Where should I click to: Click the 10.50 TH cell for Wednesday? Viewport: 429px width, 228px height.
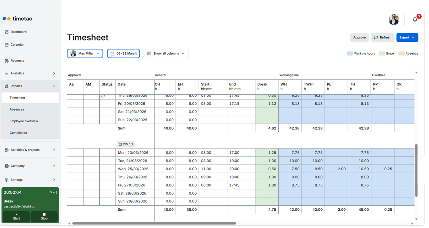[359, 169]
